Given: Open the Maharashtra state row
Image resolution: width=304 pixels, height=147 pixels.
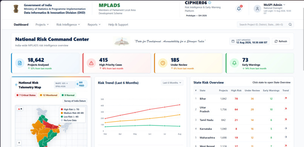Looking at the screenshot, I should (x=242, y=138).
